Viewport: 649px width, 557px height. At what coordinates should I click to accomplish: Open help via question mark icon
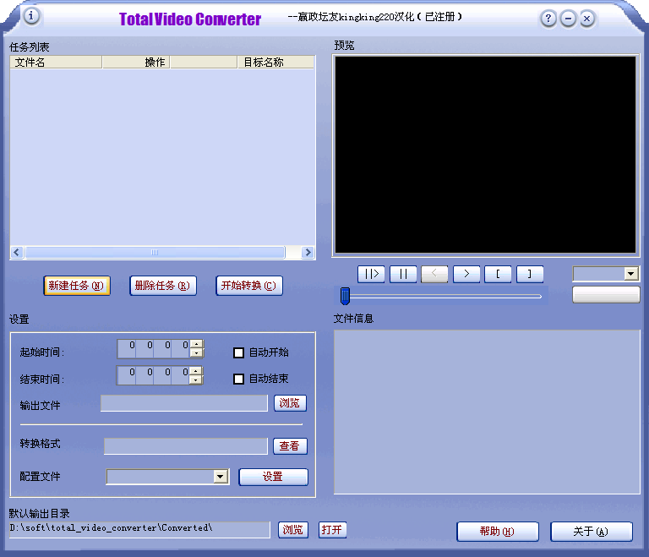[548, 19]
